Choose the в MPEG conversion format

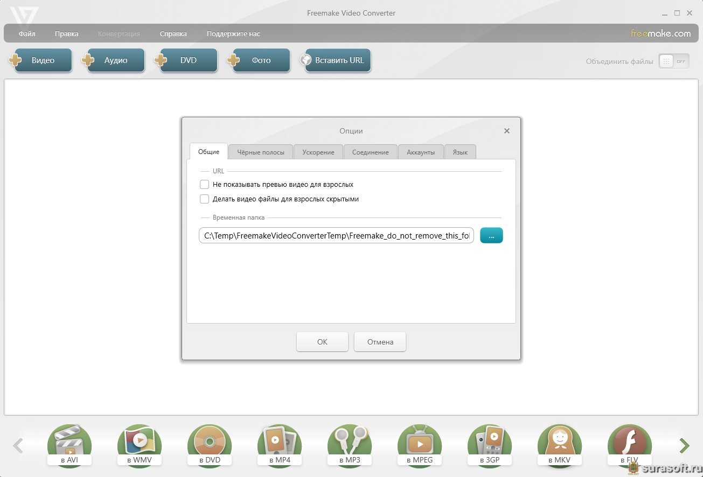tap(420, 446)
